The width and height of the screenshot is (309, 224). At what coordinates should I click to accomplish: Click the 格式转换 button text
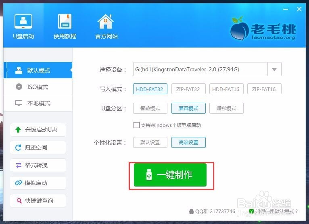[x=36, y=165]
